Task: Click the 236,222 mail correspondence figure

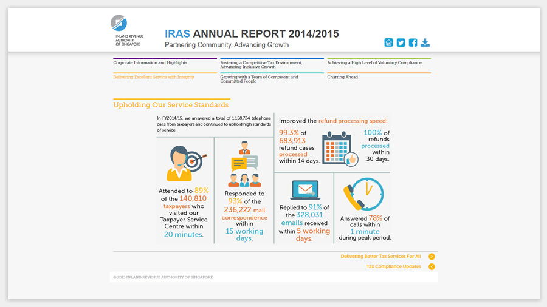Action: pyautogui.click(x=238, y=210)
